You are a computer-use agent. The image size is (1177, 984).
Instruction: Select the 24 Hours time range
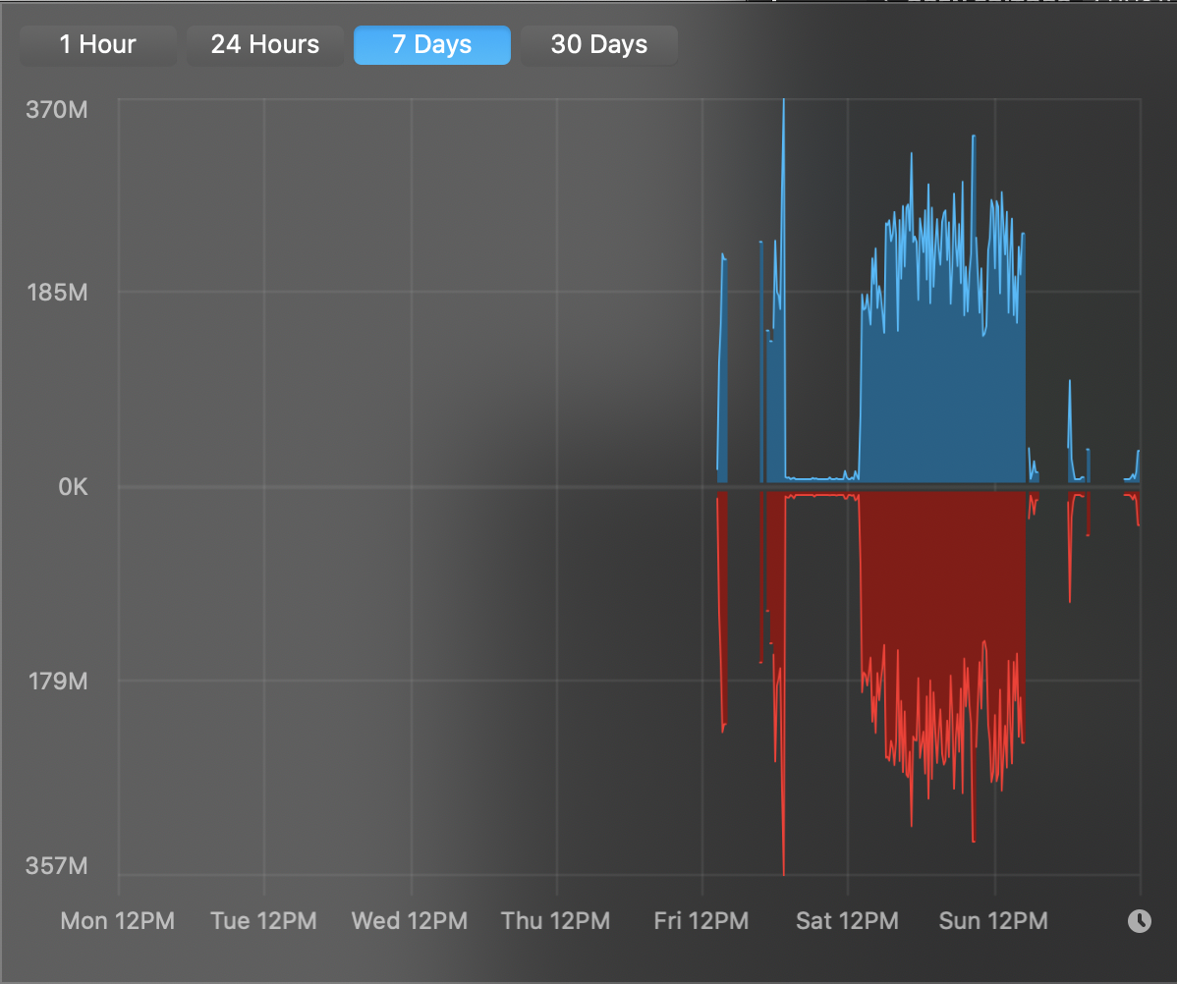point(265,45)
